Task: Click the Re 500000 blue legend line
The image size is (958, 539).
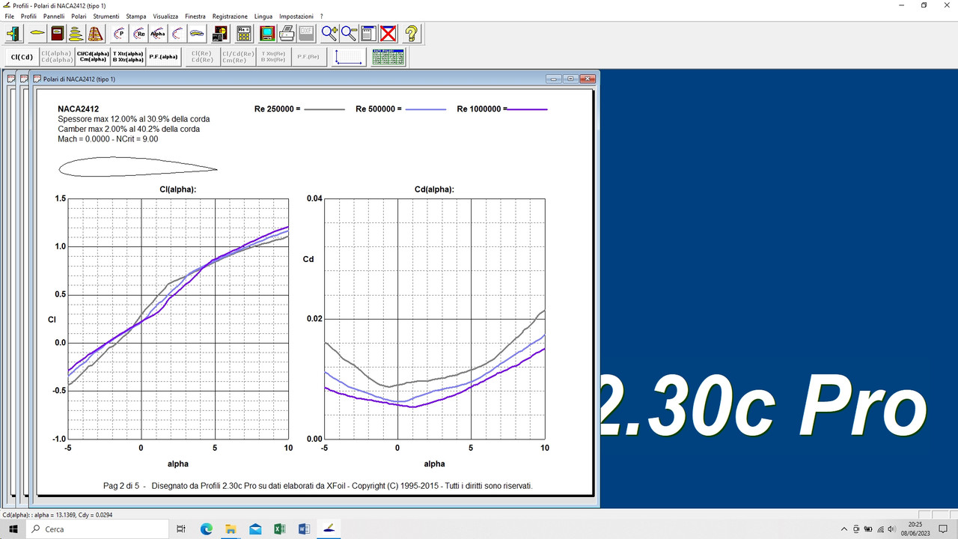Action: tap(425, 109)
